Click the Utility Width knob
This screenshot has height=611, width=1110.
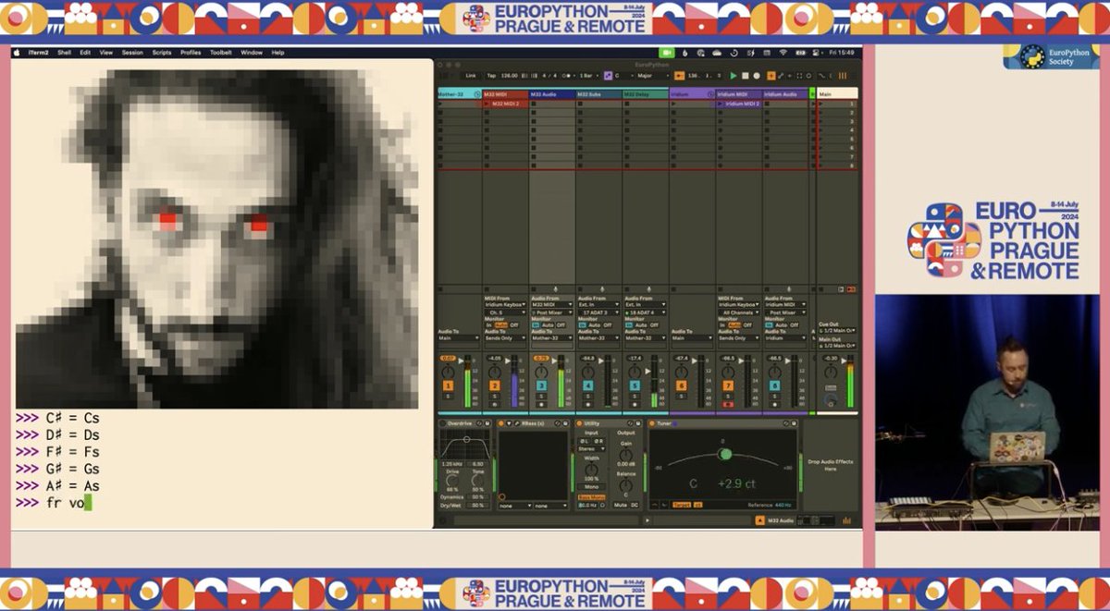click(591, 469)
